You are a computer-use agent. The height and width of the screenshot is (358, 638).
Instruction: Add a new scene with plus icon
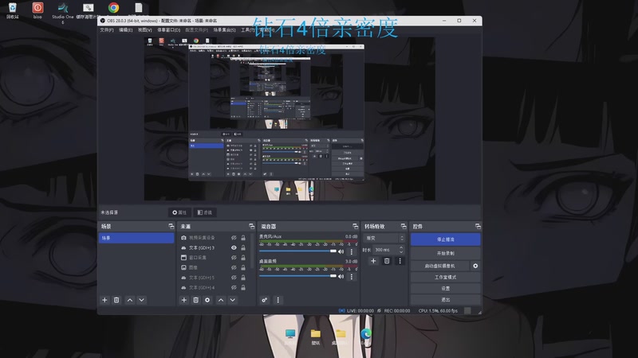click(x=104, y=300)
